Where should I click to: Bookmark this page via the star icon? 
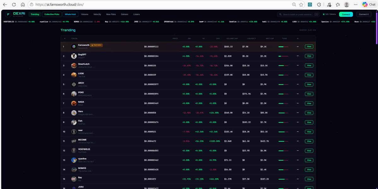pyautogui.click(x=300, y=4)
